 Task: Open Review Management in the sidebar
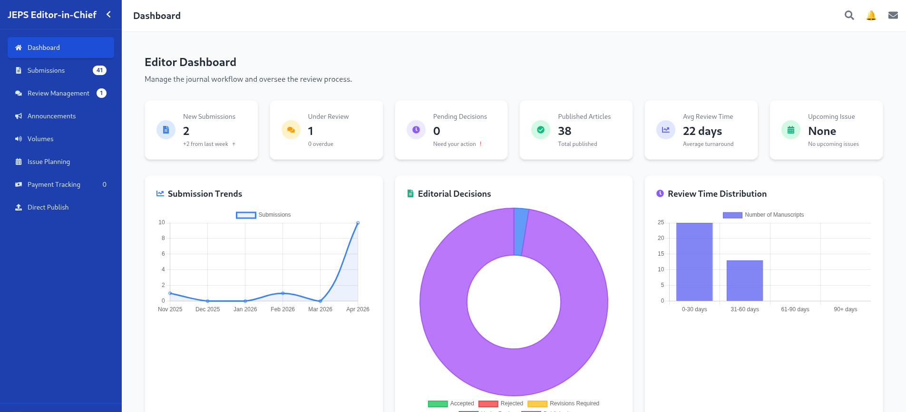(61, 93)
